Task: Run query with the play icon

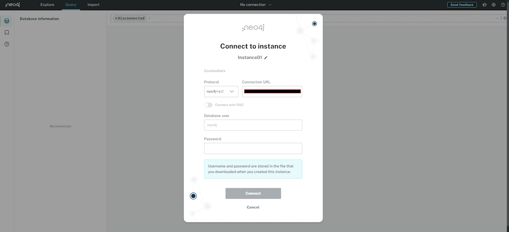Action: pos(505,18)
